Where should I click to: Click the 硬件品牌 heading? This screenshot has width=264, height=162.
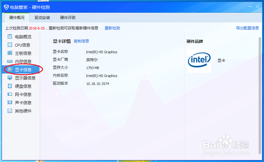195,41
